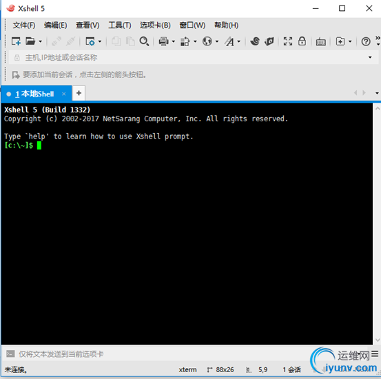The image size is (381, 379).
Task: Click the terminal prompt [c:\~]$
Action: point(19,145)
